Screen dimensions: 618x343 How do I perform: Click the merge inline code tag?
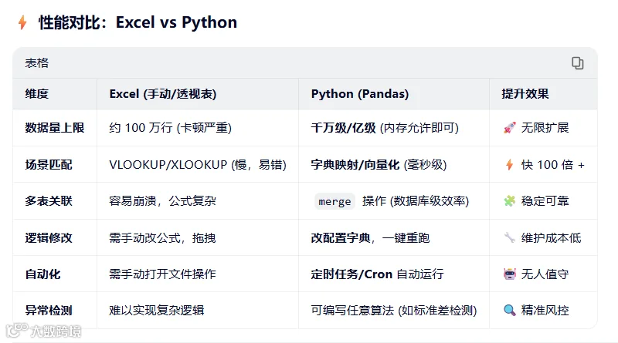(x=334, y=201)
